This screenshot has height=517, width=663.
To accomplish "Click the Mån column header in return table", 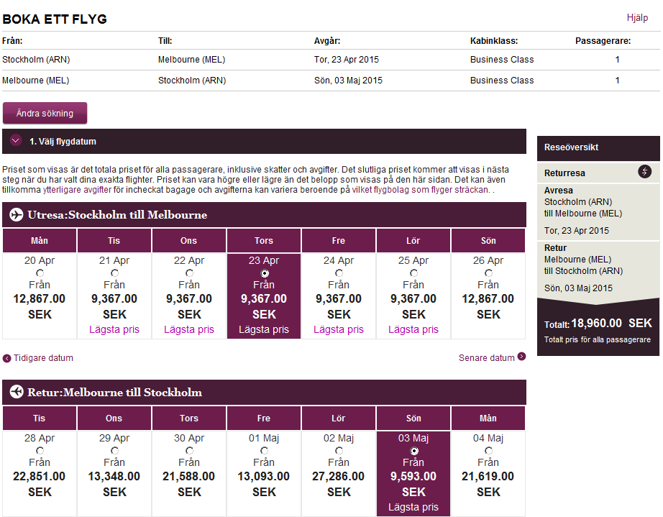I will (488, 418).
